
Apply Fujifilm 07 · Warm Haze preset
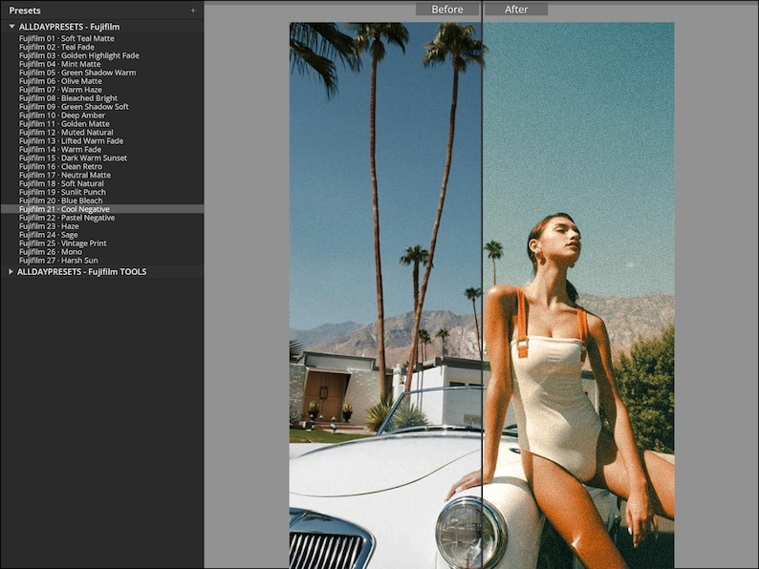click(x=60, y=90)
